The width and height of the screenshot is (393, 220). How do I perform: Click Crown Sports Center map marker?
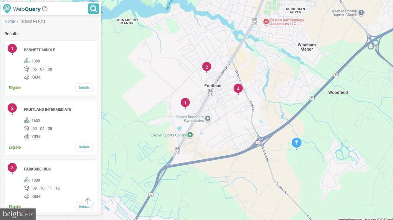(x=190, y=135)
